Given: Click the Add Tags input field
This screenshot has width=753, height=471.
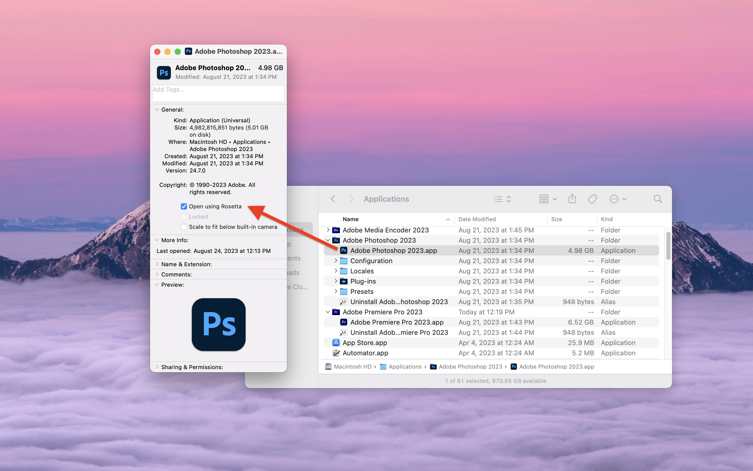Looking at the screenshot, I should pyautogui.click(x=218, y=93).
